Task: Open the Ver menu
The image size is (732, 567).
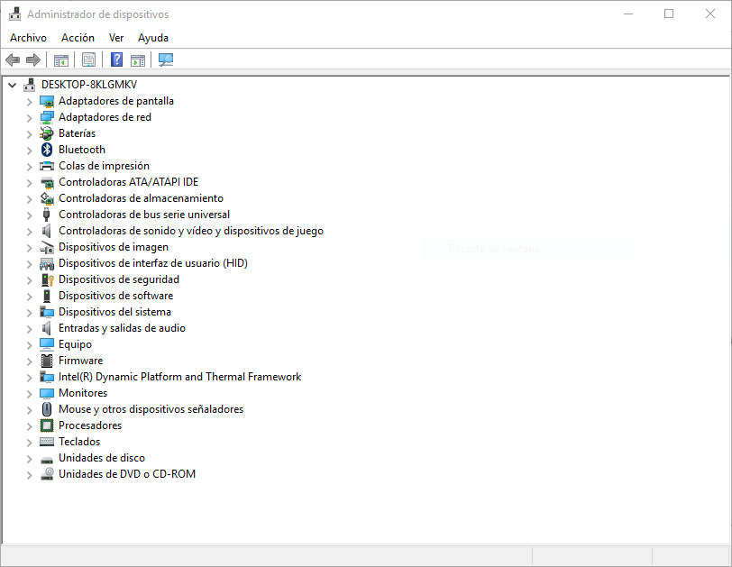Action: point(116,38)
